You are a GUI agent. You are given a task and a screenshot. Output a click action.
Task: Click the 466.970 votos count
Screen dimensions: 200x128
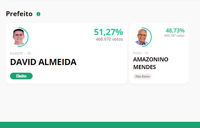109,39
